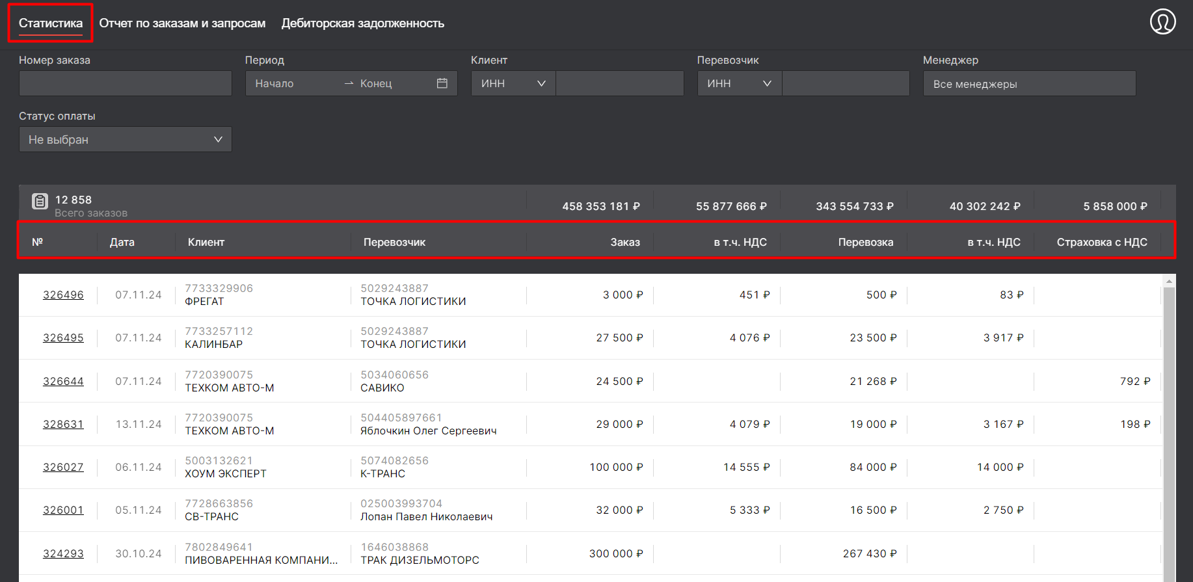Expand the Клиент ИНН dropdown

pyautogui.click(x=513, y=83)
